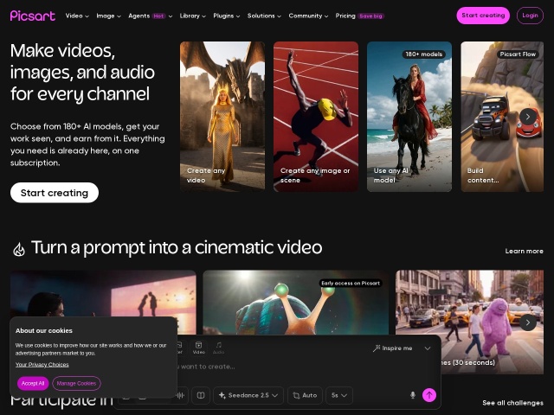
Task: Click the chevron next to Agents menu
Action: coord(171,16)
